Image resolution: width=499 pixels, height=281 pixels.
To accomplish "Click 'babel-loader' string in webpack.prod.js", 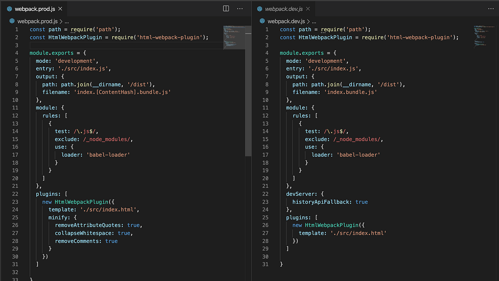I will (108, 155).
